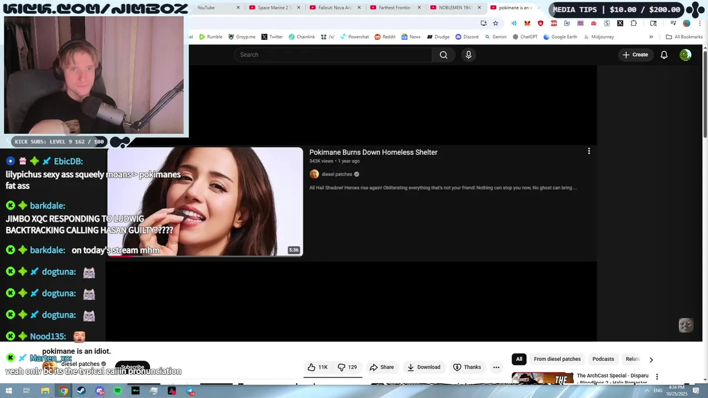Viewport: 708px width, 398px height.
Task: Open the Google Earth bookmark
Action: pyautogui.click(x=560, y=37)
